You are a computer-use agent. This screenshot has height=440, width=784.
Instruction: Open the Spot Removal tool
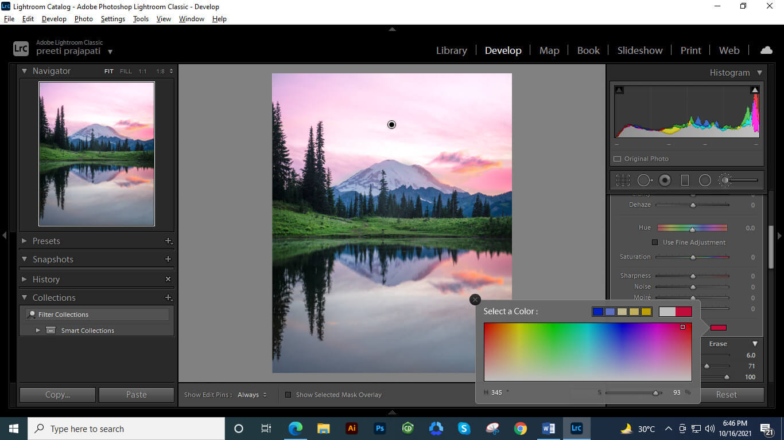pos(644,180)
